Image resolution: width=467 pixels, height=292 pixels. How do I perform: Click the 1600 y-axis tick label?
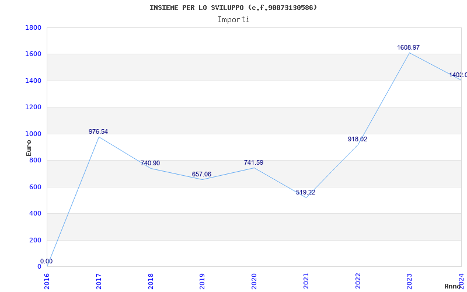[33, 54]
